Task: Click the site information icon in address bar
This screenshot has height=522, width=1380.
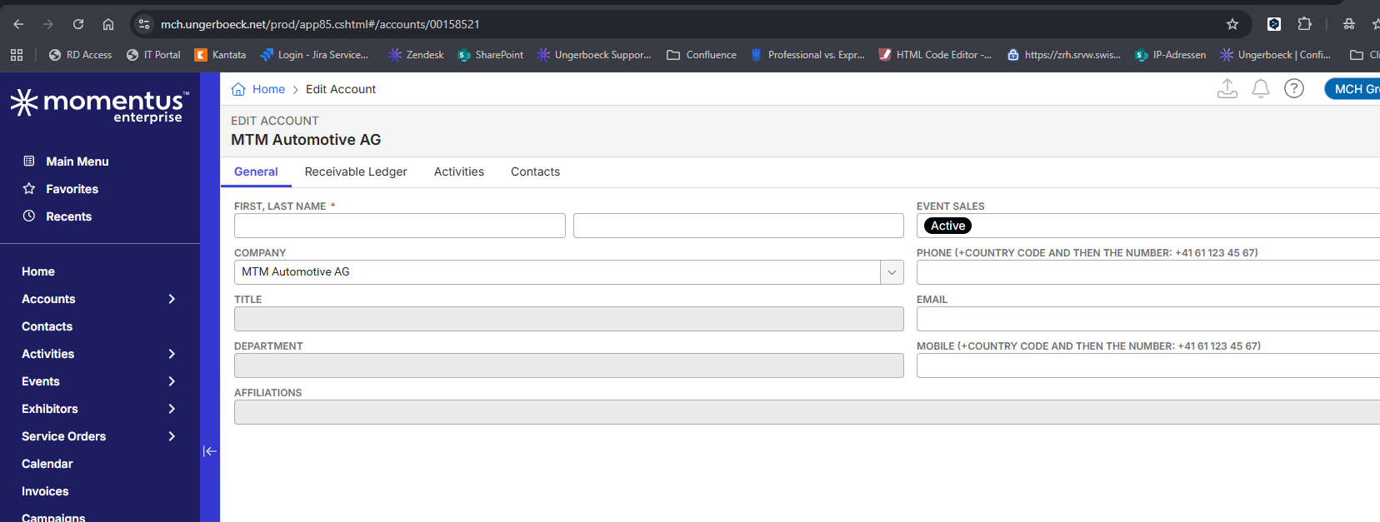Action: tap(144, 24)
